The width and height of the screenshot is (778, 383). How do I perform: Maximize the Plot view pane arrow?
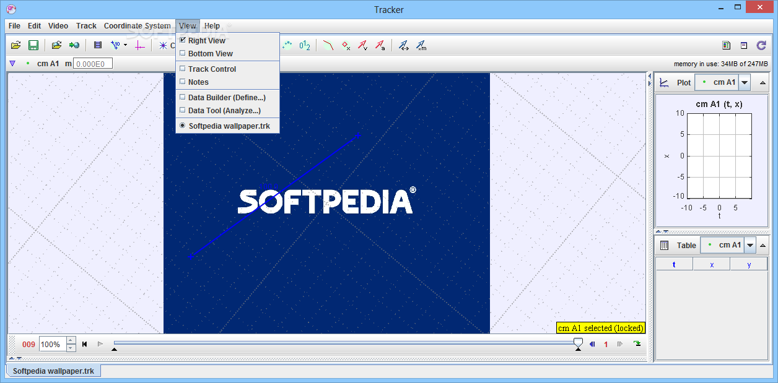click(x=763, y=82)
